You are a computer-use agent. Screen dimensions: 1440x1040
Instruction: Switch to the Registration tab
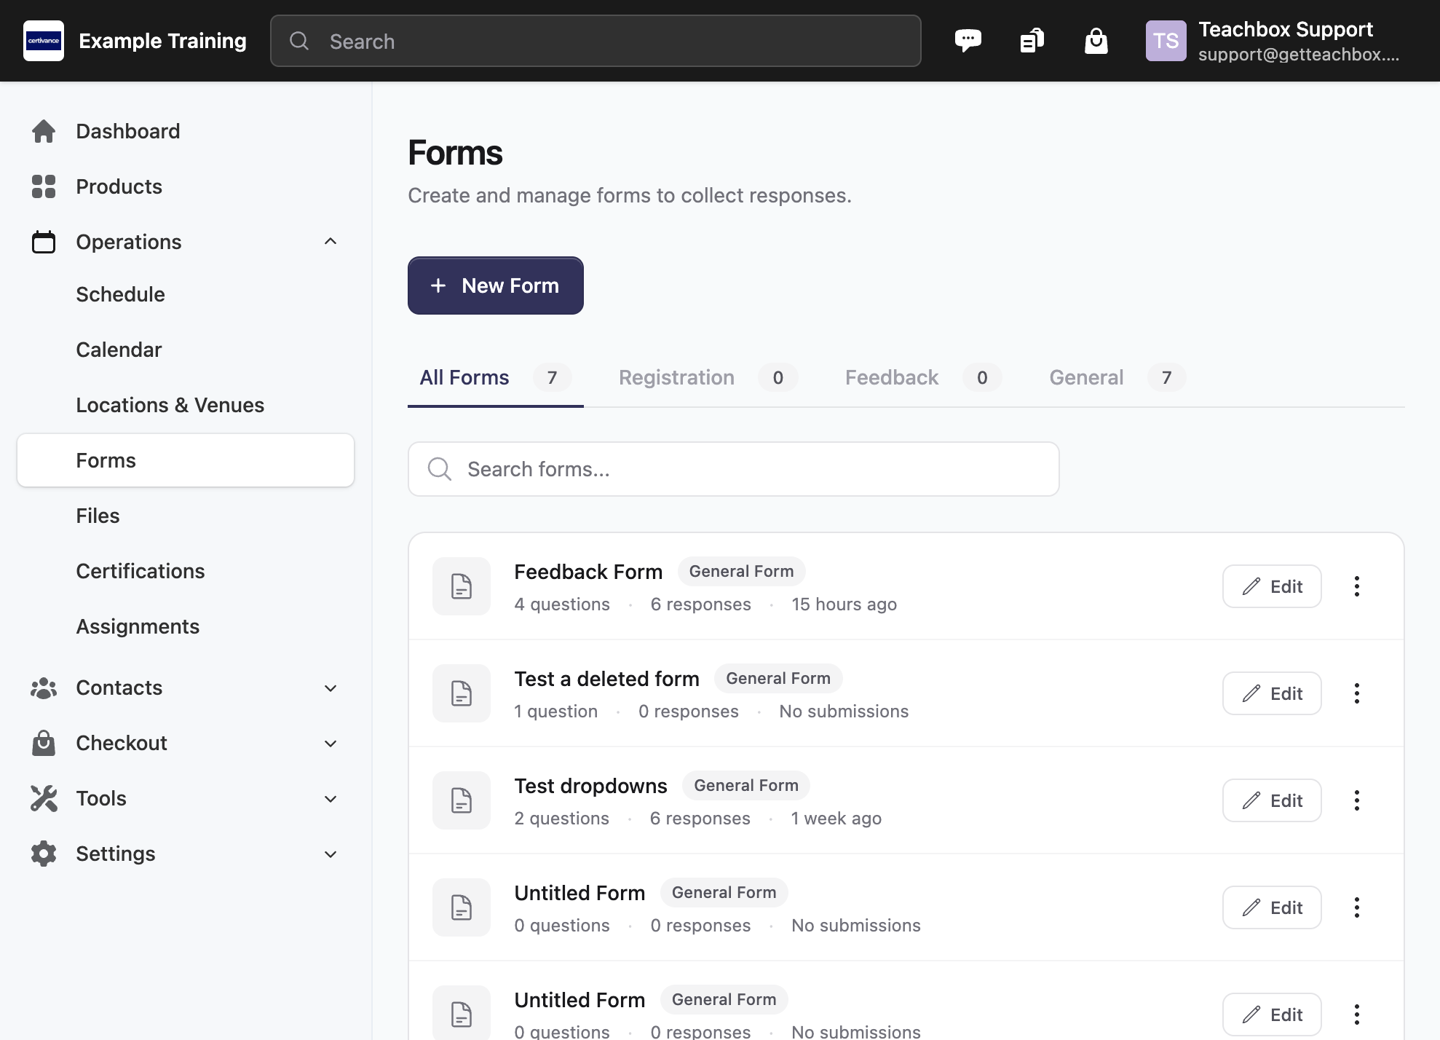pos(676,377)
